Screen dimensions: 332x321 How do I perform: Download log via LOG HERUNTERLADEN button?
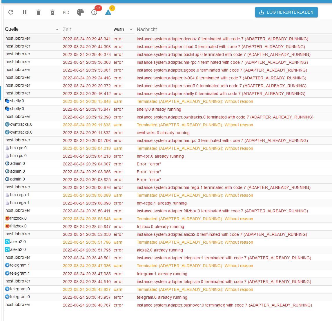pos(286,12)
